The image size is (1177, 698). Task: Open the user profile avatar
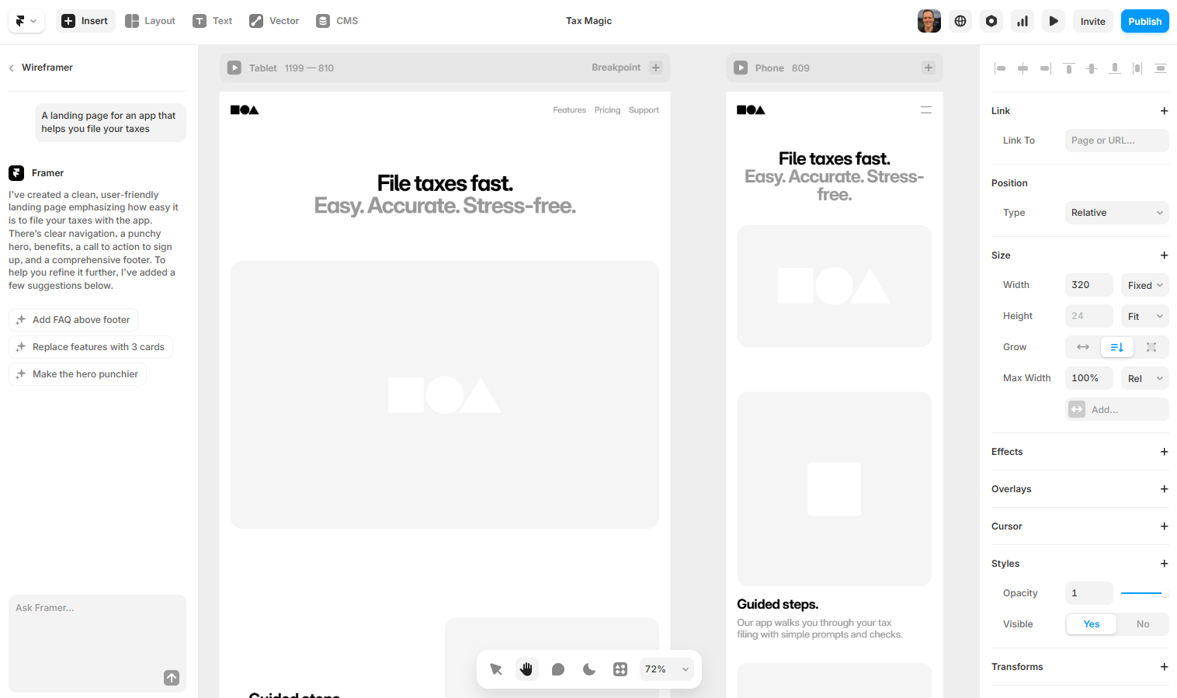929,21
